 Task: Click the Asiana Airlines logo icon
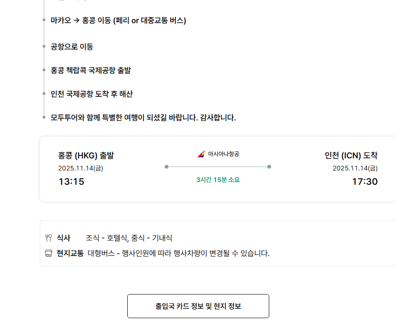(201, 154)
